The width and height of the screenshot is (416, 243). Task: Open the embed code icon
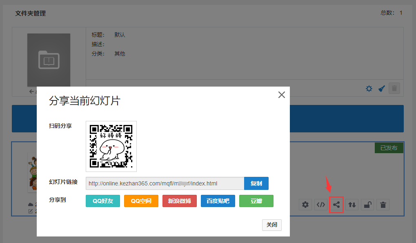321,205
